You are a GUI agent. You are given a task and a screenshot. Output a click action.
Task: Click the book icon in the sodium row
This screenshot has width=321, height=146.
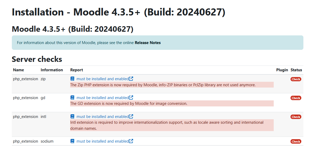tap(73, 141)
